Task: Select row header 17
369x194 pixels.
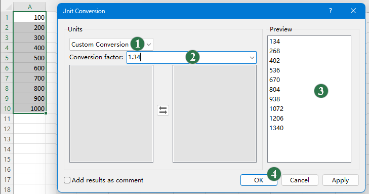Action: point(7,179)
